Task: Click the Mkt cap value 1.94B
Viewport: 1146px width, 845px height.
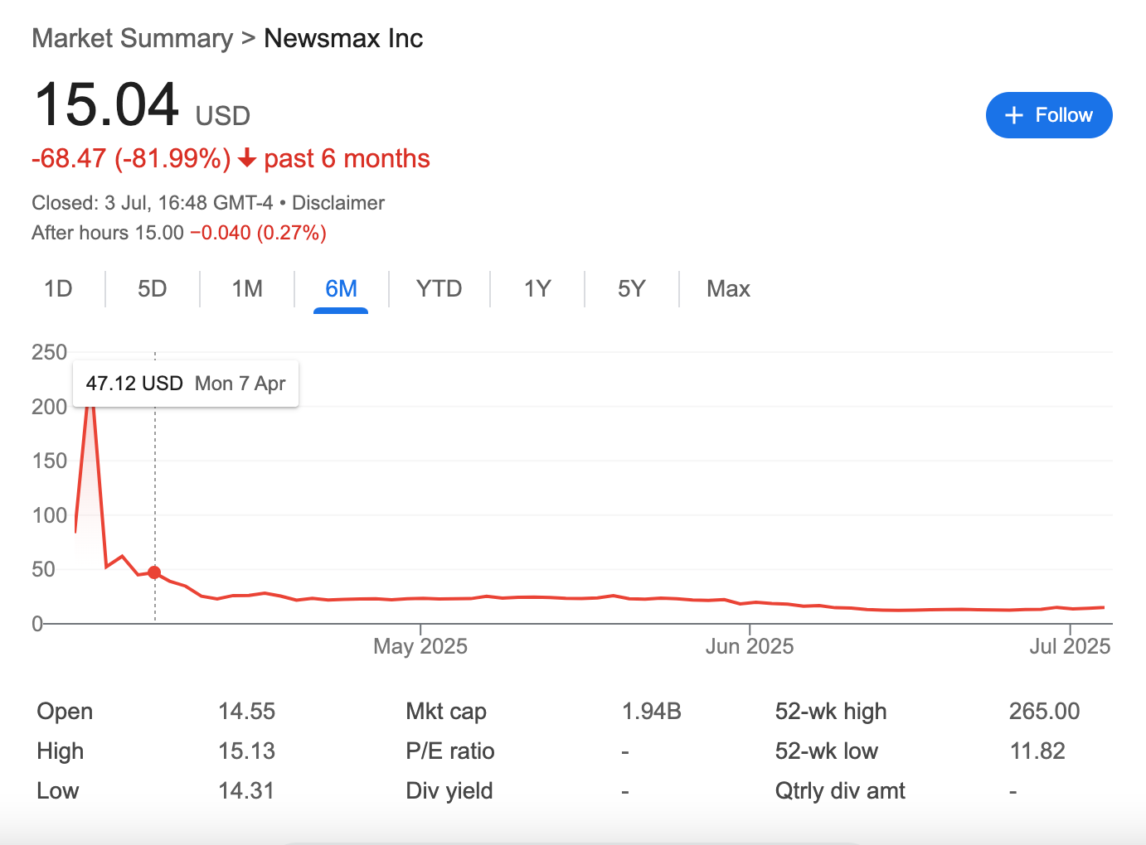Action: (652, 711)
